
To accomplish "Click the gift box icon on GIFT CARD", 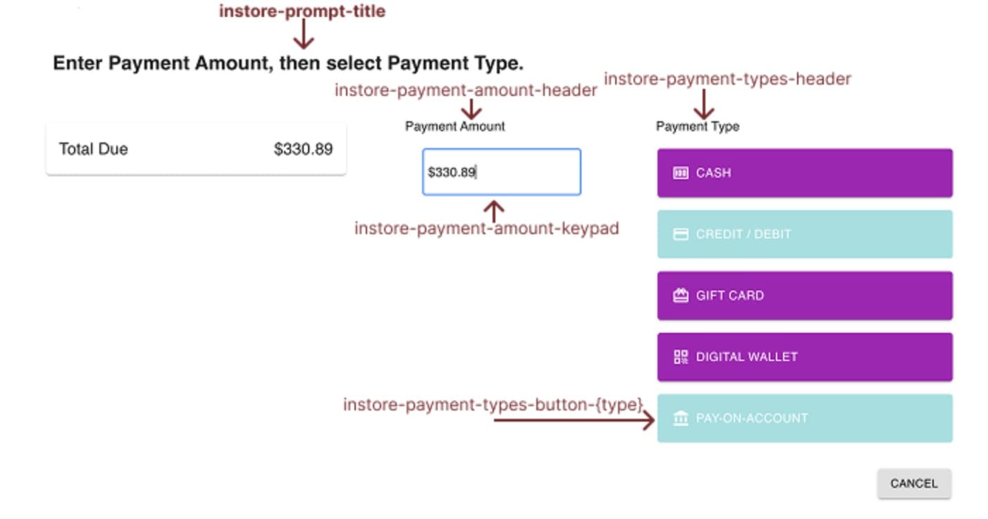I will (680, 295).
